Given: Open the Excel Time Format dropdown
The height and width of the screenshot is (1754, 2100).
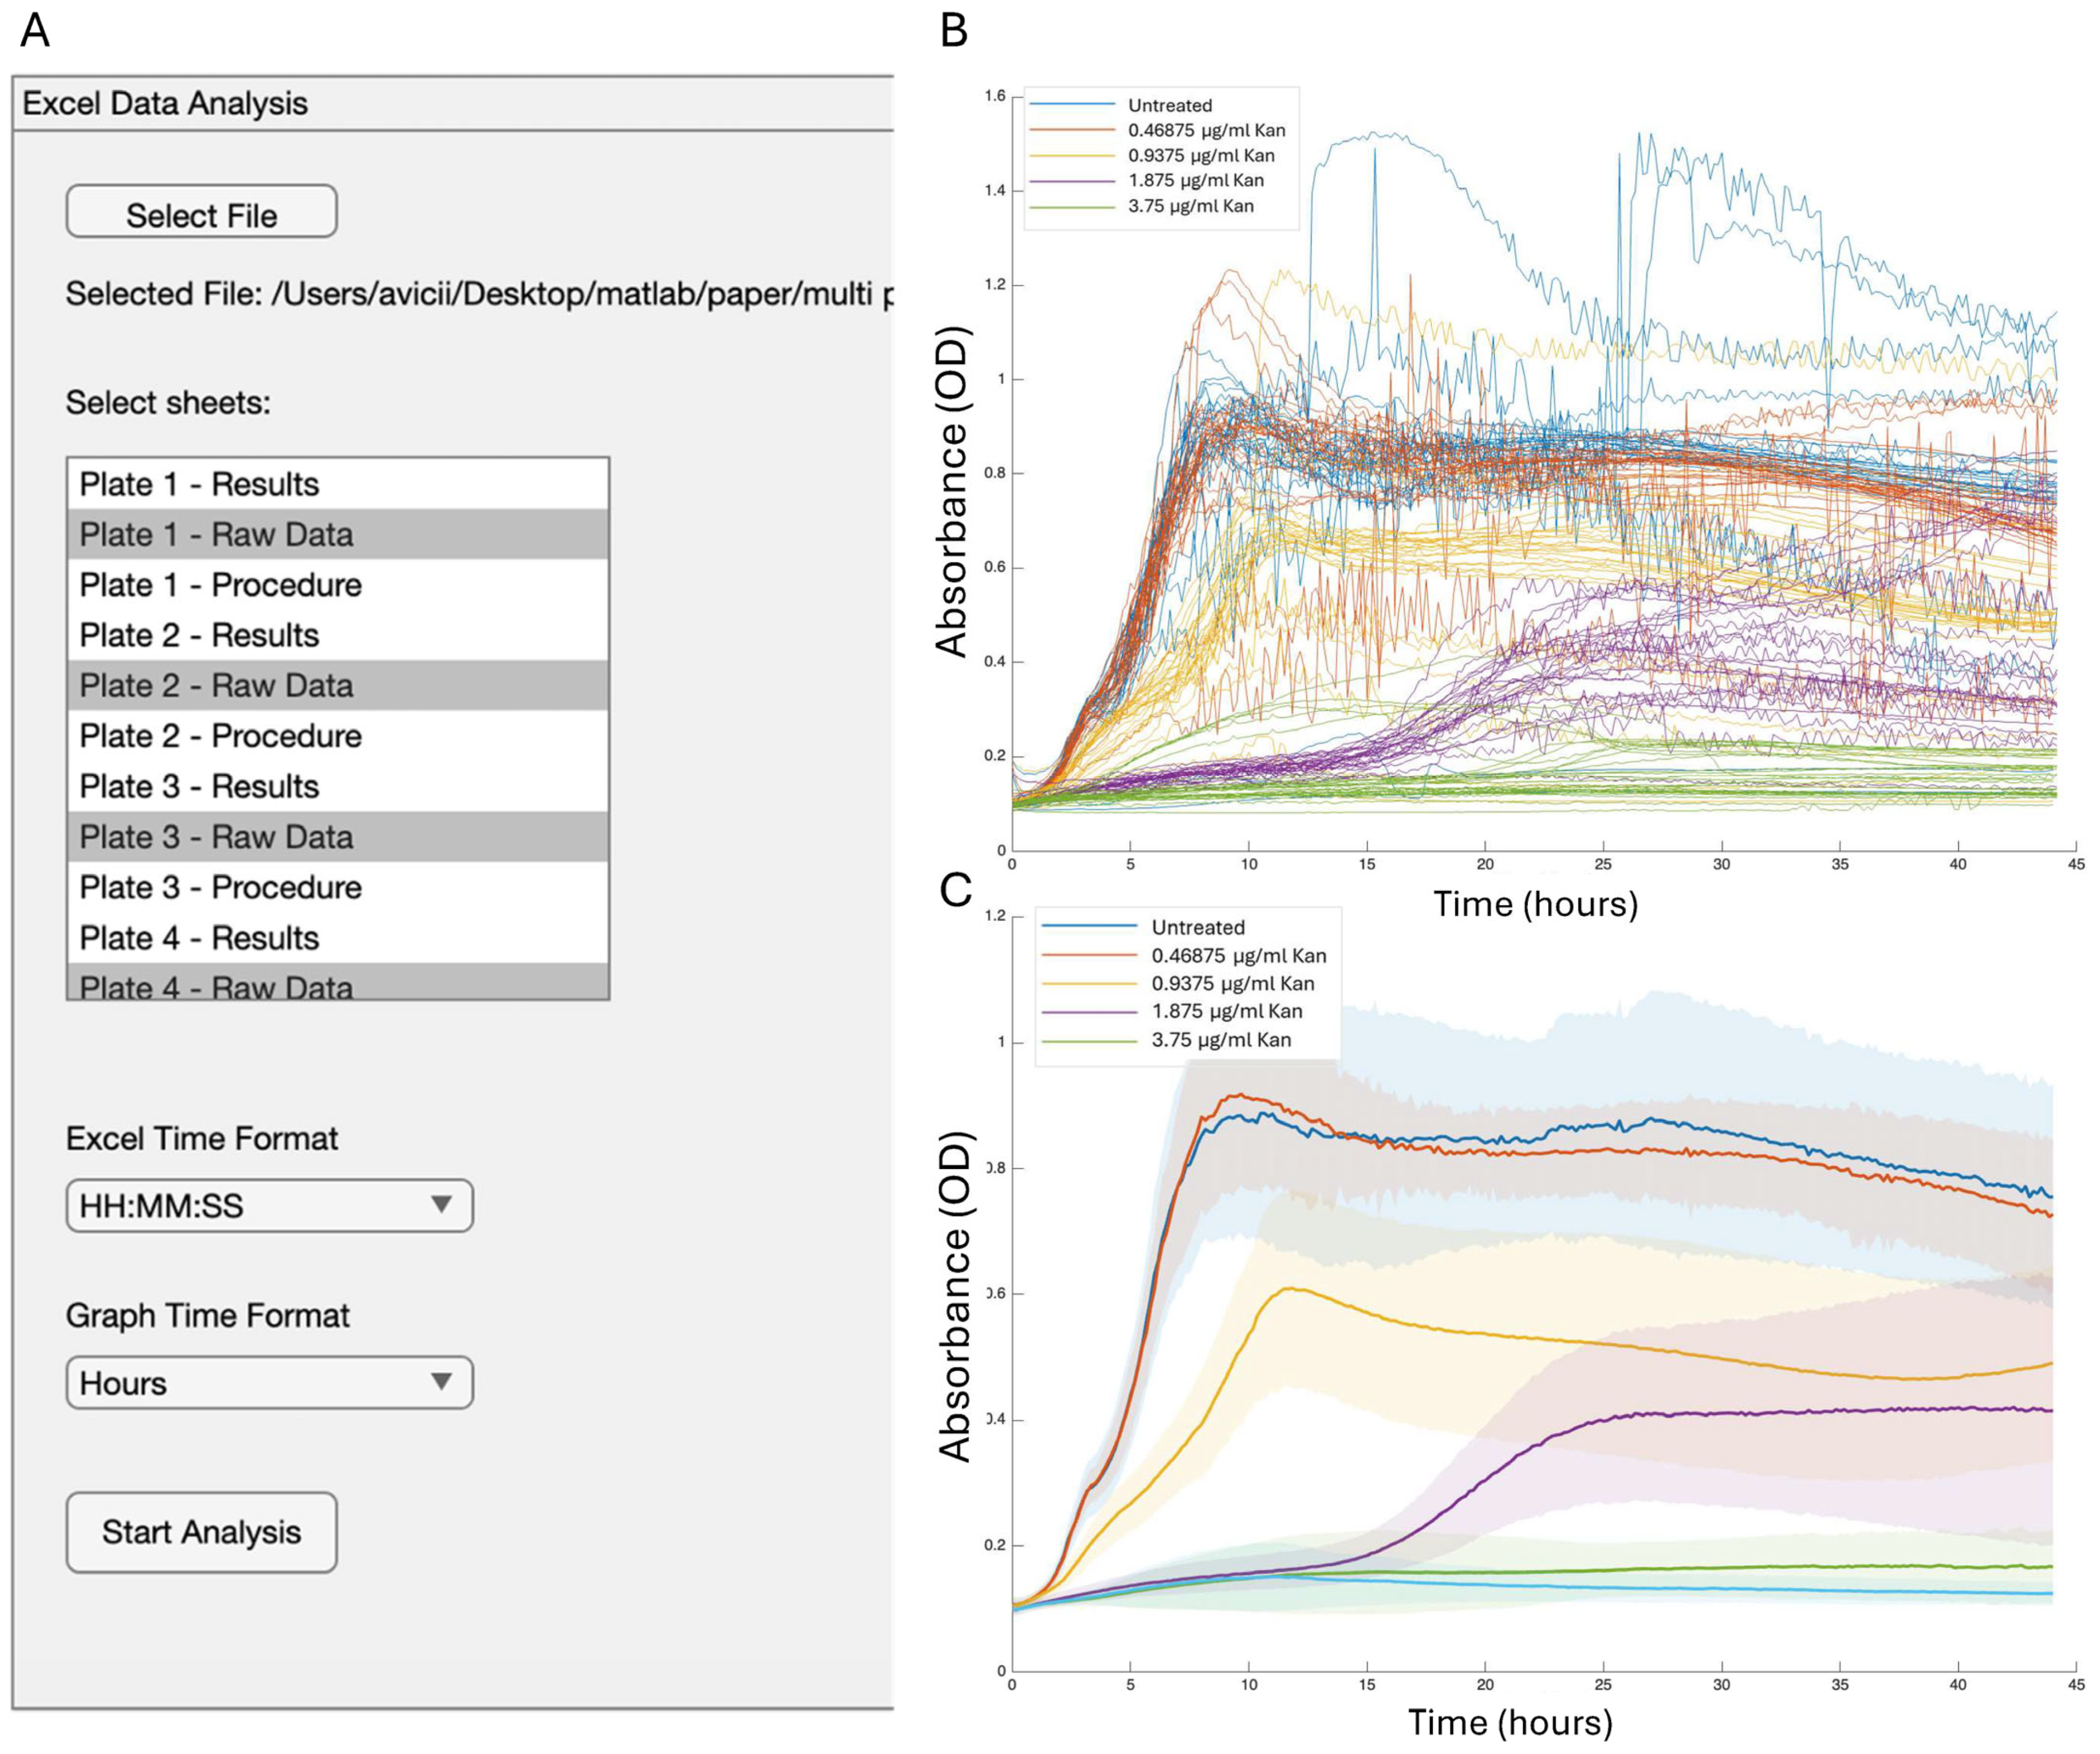Looking at the screenshot, I should pos(268,1205).
